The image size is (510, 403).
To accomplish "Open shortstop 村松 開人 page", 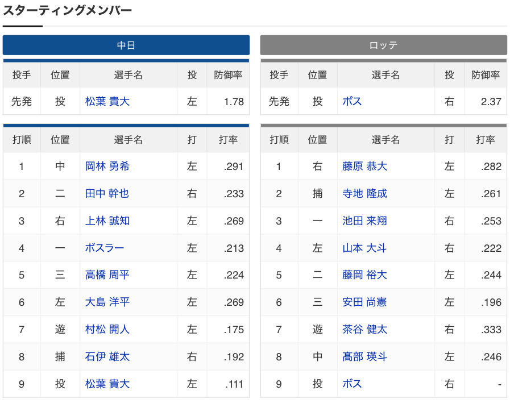I will [107, 330].
